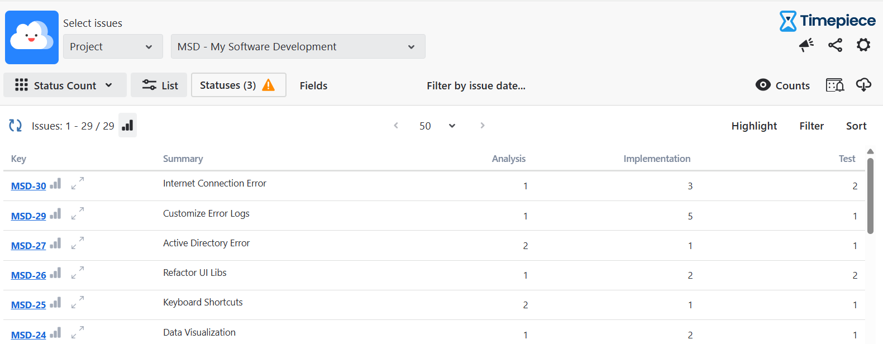Image resolution: width=883 pixels, height=344 pixels.
Task: Click the 'Select issues' label
Action: [x=93, y=23]
